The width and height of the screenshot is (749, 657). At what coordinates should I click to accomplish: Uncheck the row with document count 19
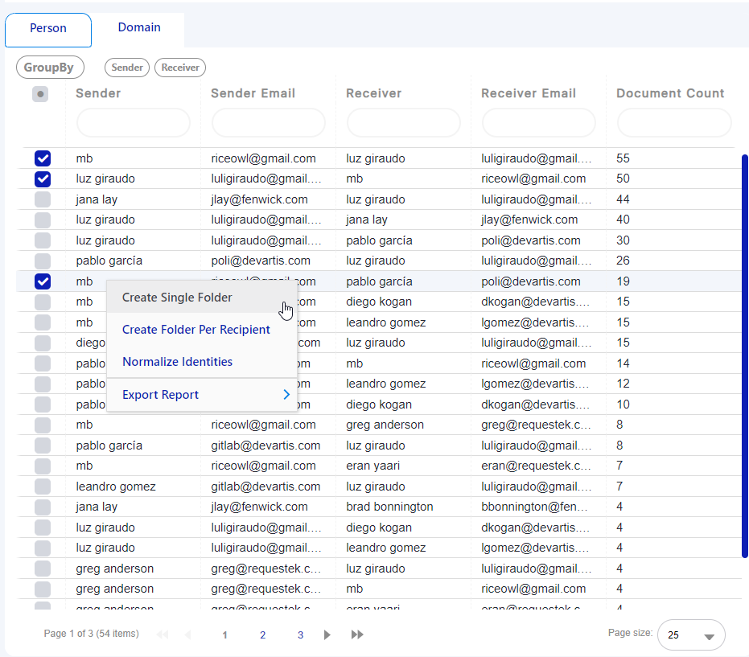pos(43,281)
